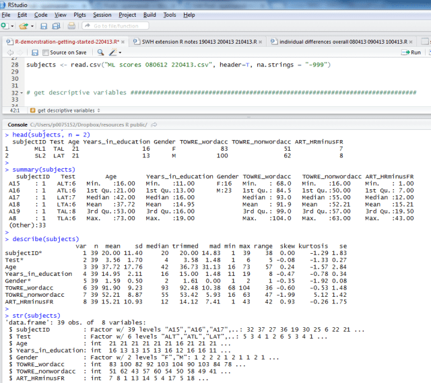Open the Session menu
Image resolution: width=431 pixels, height=383 pixels.
(x=102, y=14)
